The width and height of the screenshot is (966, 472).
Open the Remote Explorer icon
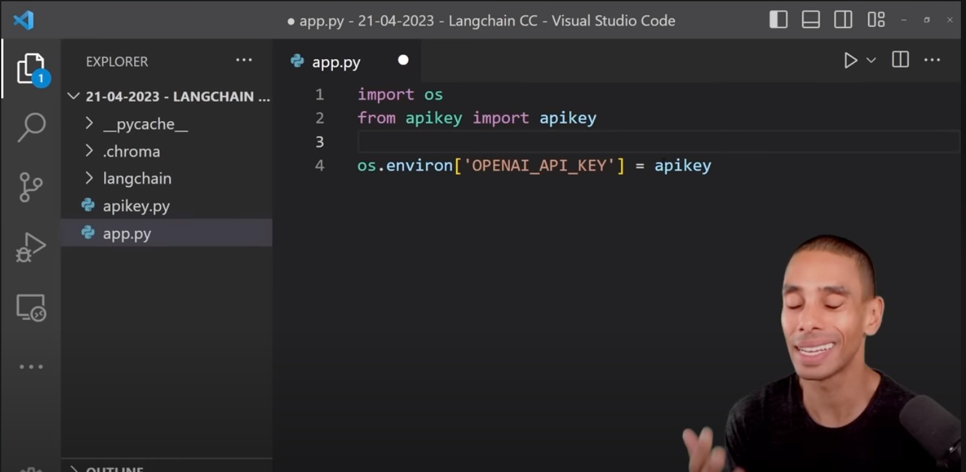[31, 308]
